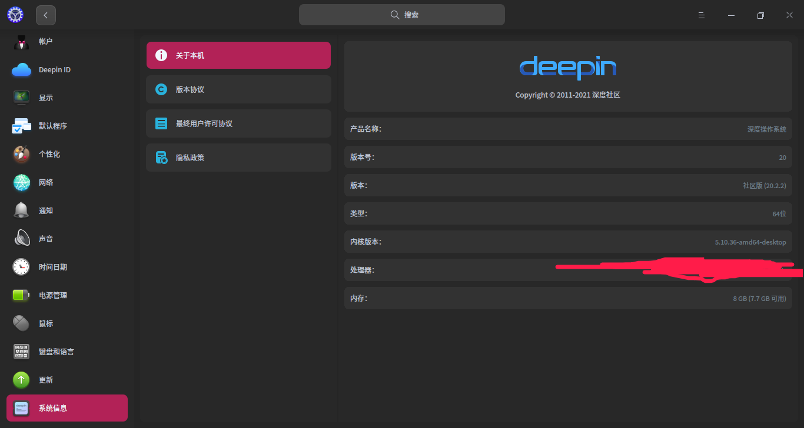Screen dimensions: 804x428
Task: Choose 默认程序 from the sidebar
Action: click(67, 126)
